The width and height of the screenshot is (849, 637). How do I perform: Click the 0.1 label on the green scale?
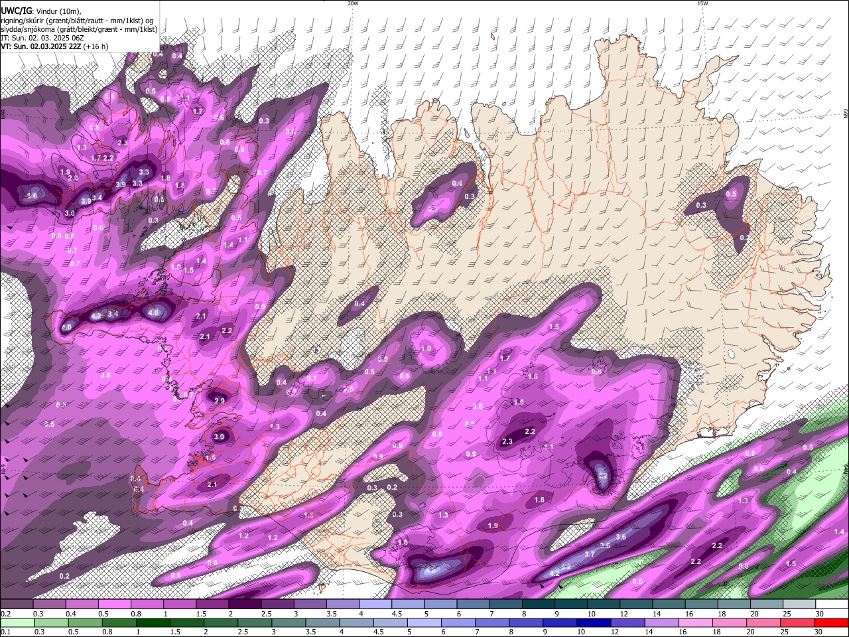tap(5, 632)
